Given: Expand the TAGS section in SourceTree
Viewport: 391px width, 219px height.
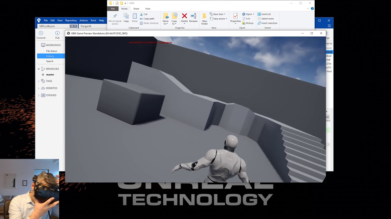Looking at the screenshot, I should (x=39, y=81).
